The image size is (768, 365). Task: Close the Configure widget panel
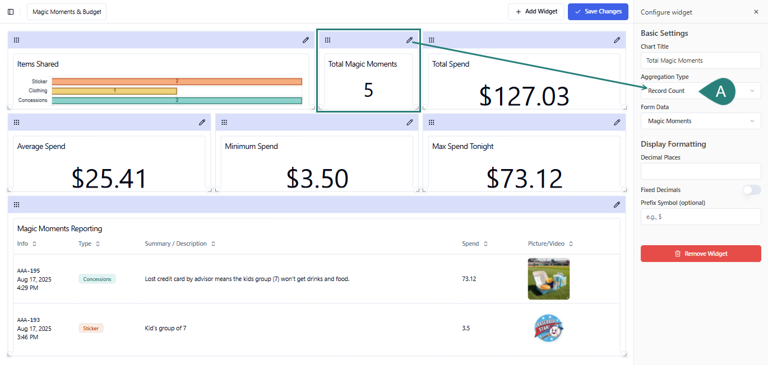[756, 12]
